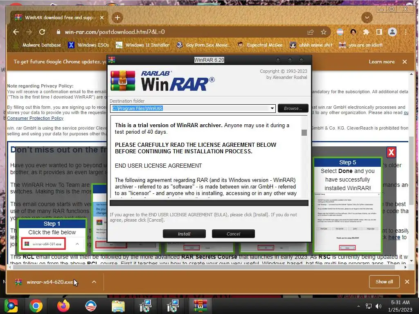Click Show all downloads button
This screenshot has height=314, width=419.
(x=384, y=282)
